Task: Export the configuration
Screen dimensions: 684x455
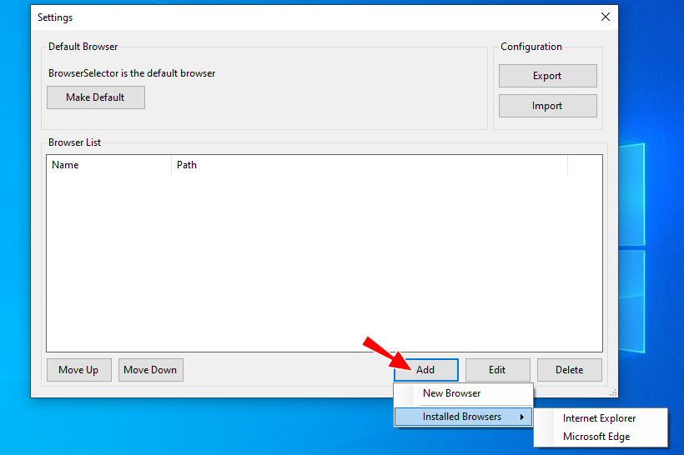Action: [x=547, y=76]
